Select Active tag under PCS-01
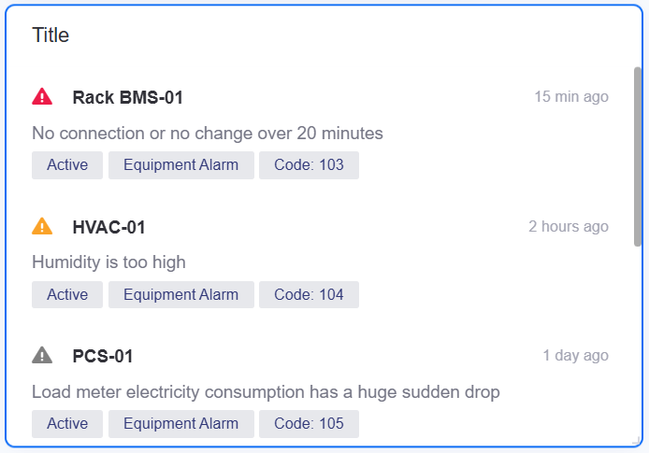Image resolution: width=649 pixels, height=453 pixels. 67,424
